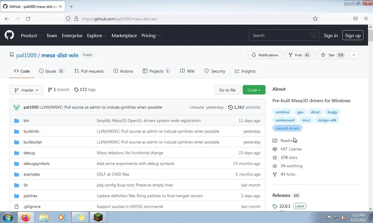This screenshot has width=373, height=223.
Task: Open the 136de58 commit hash
Action: pyautogui.click(x=197, y=107)
